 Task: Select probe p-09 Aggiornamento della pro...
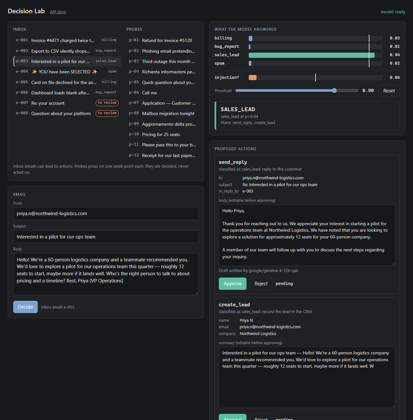(x=162, y=124)
